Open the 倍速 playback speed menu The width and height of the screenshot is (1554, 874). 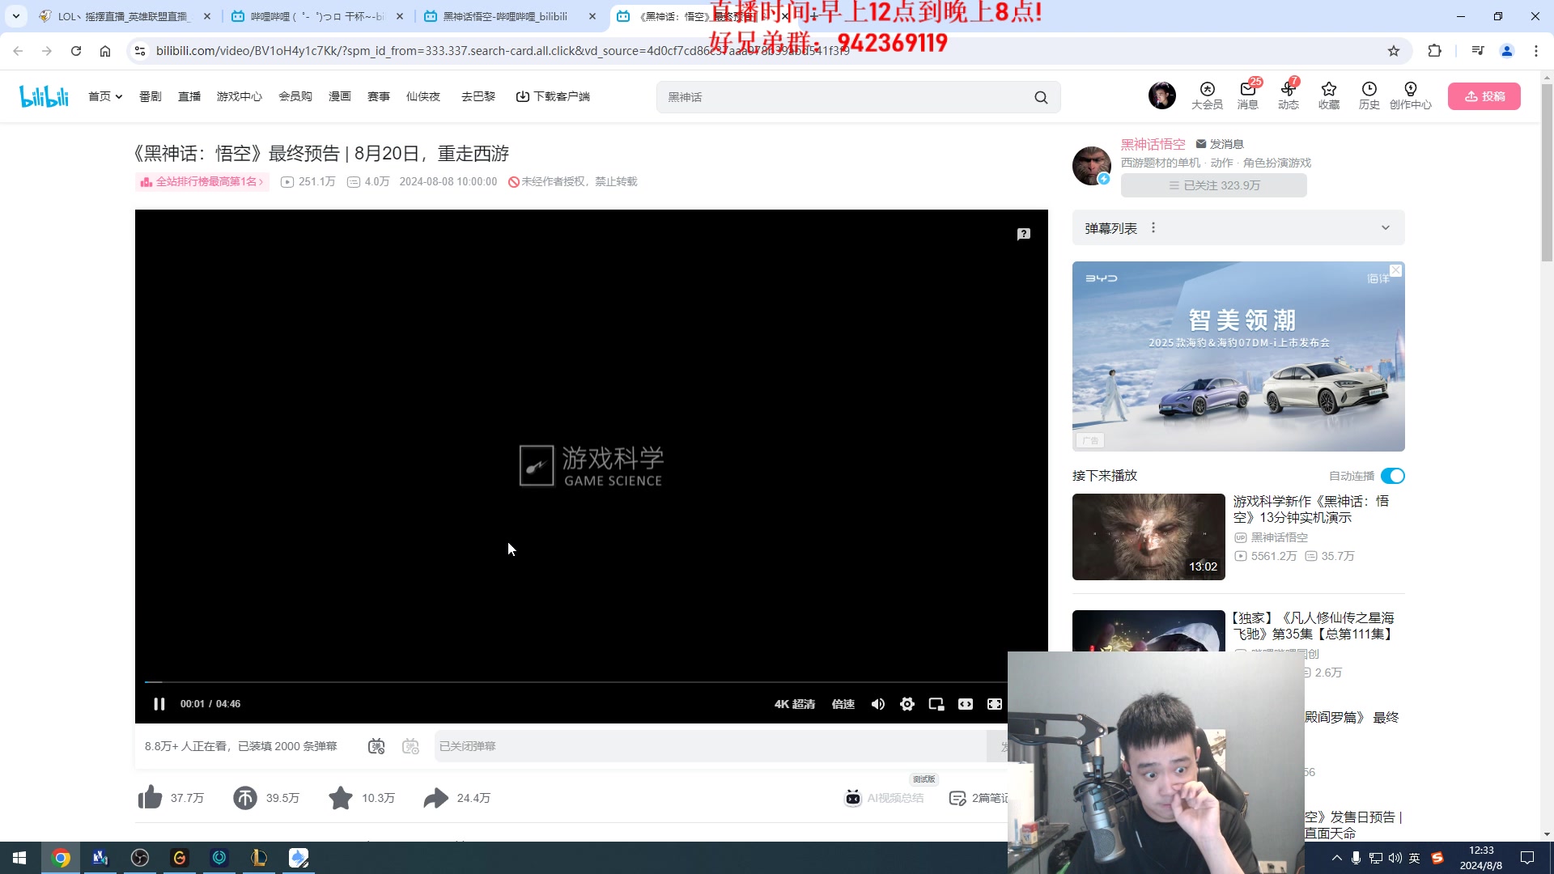(x=843, y=704)
